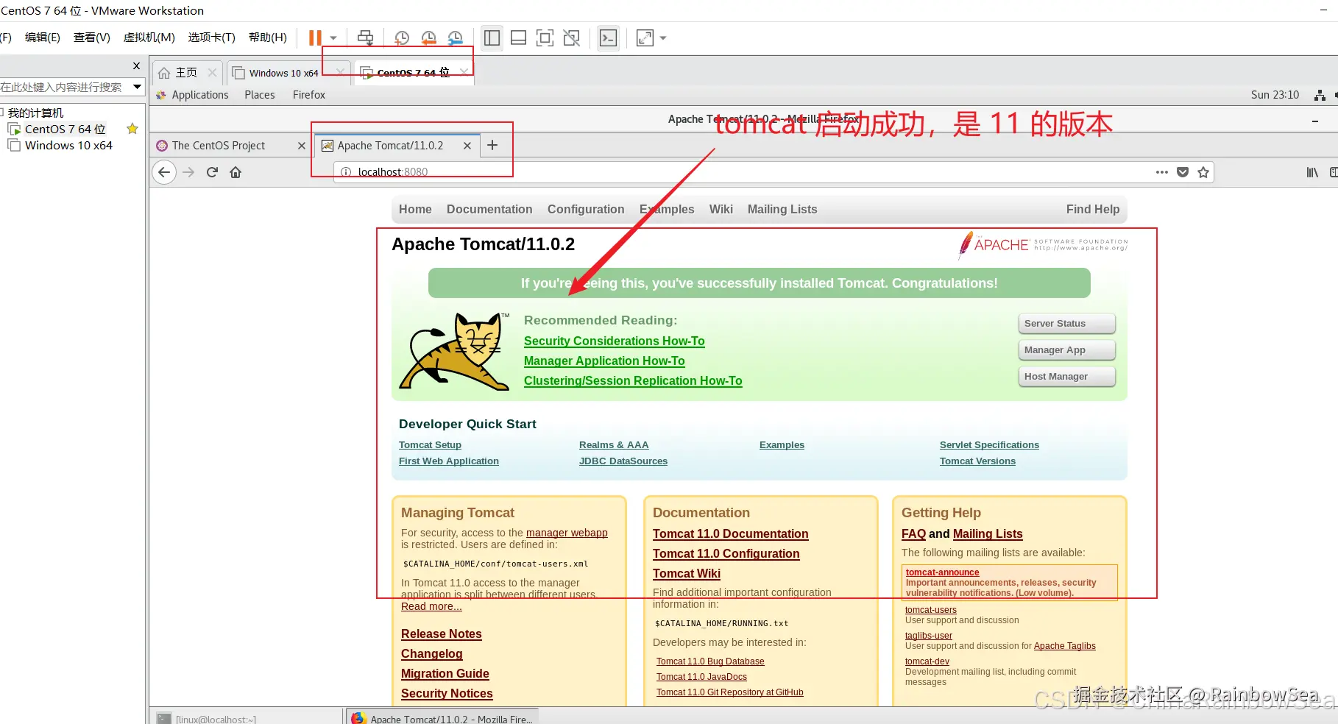Click the Server Status button
This screenshot has height=724, width=1338.
1066,324
